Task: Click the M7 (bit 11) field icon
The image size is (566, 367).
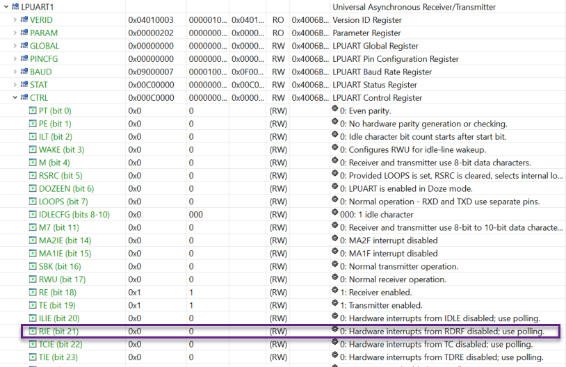Action: pyautogui.click(x=33, y=228)
